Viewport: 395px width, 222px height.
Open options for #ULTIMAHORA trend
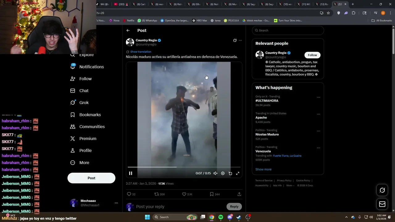click(318, 97)
